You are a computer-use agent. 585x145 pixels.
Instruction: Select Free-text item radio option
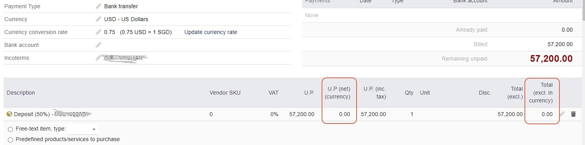pyautogui.click(x=10, y=129)
